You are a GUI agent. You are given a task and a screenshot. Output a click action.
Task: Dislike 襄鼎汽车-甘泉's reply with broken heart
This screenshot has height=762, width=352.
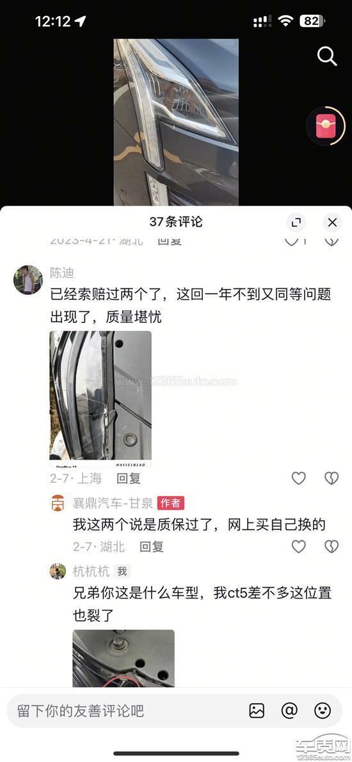pos(332,547)
